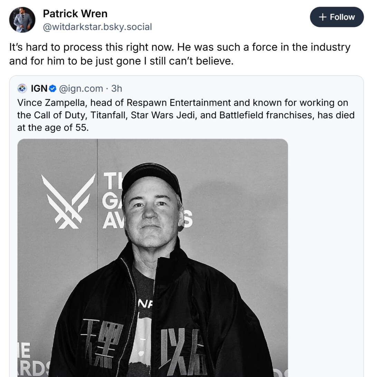
Task: Open the @ign.com handle
Action: (x=81, y=89)
